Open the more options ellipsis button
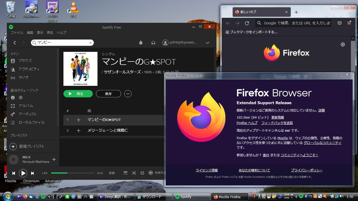The width and height of the screenshot is (358, 201). point(128,94)
